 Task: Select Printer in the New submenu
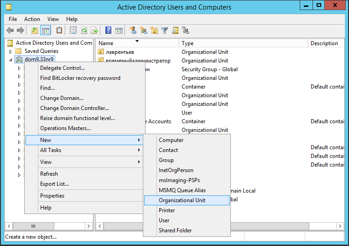187,210
